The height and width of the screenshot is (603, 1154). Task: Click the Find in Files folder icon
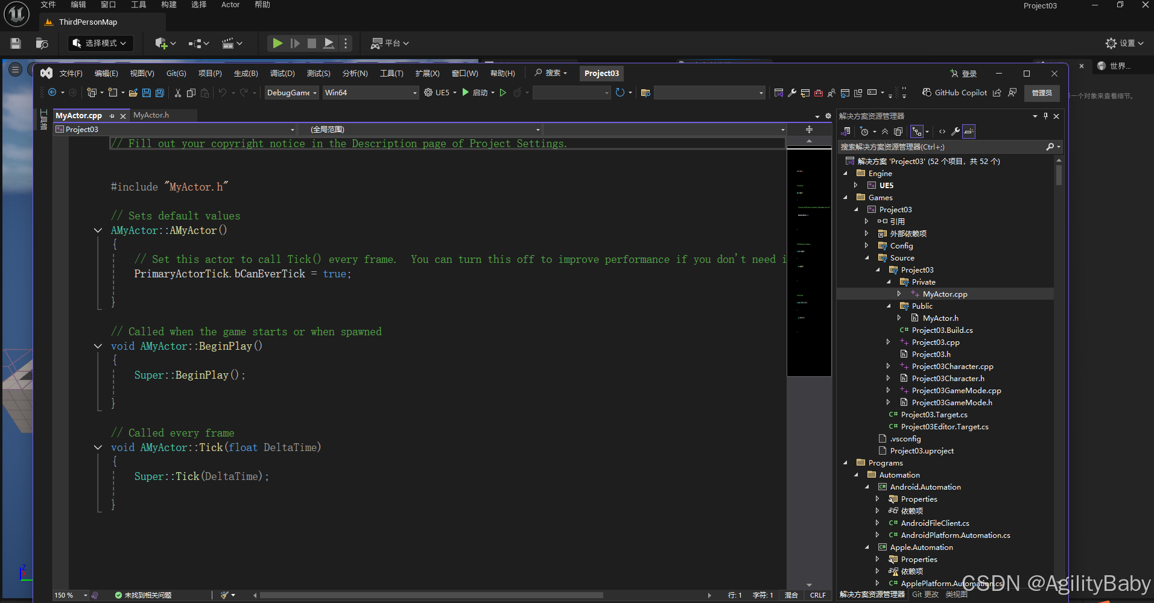[x=645, y=93]
